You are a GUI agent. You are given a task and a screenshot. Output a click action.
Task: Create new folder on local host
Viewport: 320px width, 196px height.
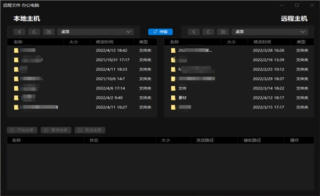[x=49, y=32]
